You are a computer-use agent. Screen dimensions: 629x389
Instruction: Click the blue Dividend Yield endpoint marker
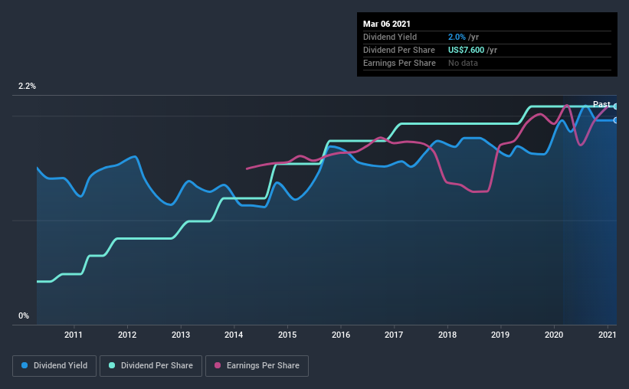pyautogui.click(x=616, y=120)
